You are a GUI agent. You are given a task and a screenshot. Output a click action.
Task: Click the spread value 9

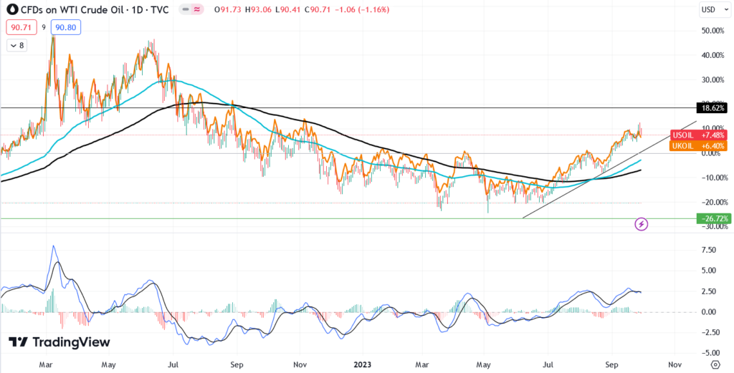pos(44,28)
